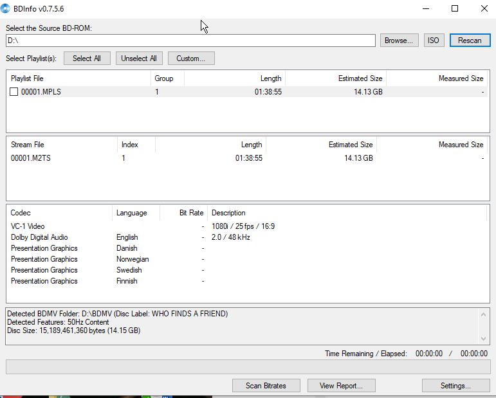The image size is (496, 398).
Task: Select the VC-1 Video stream row
Action: [x=248, y=226]
